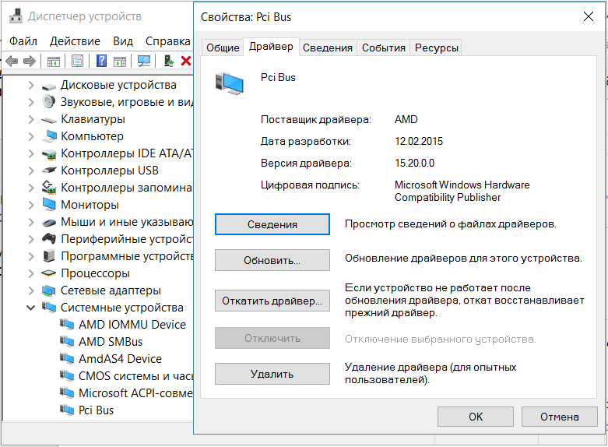Click the Help toolbar icon with question mark
This screenshot has height=447, width=608.
click(x=101, y=61)
